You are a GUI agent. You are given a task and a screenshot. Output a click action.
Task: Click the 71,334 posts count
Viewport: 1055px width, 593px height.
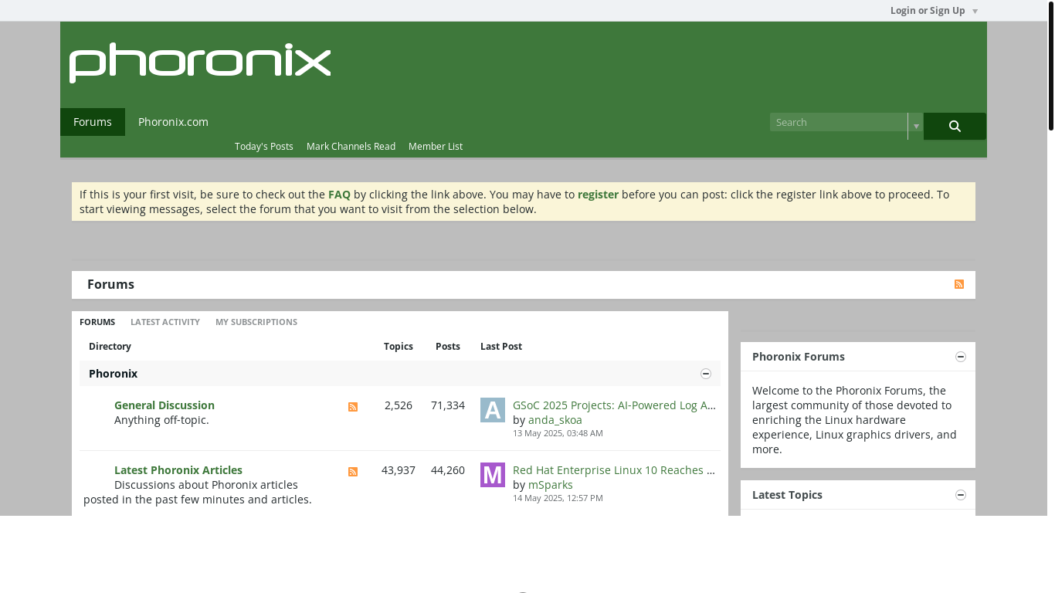448,405
